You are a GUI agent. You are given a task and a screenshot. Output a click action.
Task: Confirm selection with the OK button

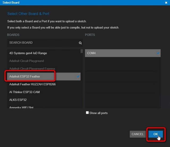coord(156,134)
